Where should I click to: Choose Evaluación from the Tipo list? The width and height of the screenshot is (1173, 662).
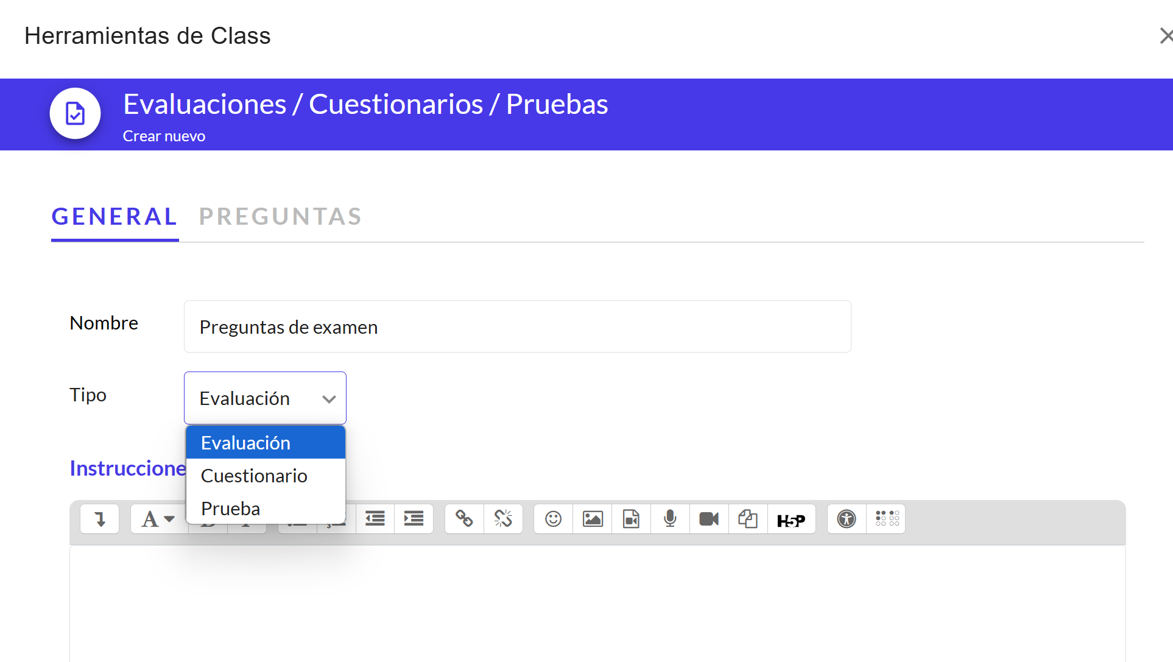click(266, 443)
